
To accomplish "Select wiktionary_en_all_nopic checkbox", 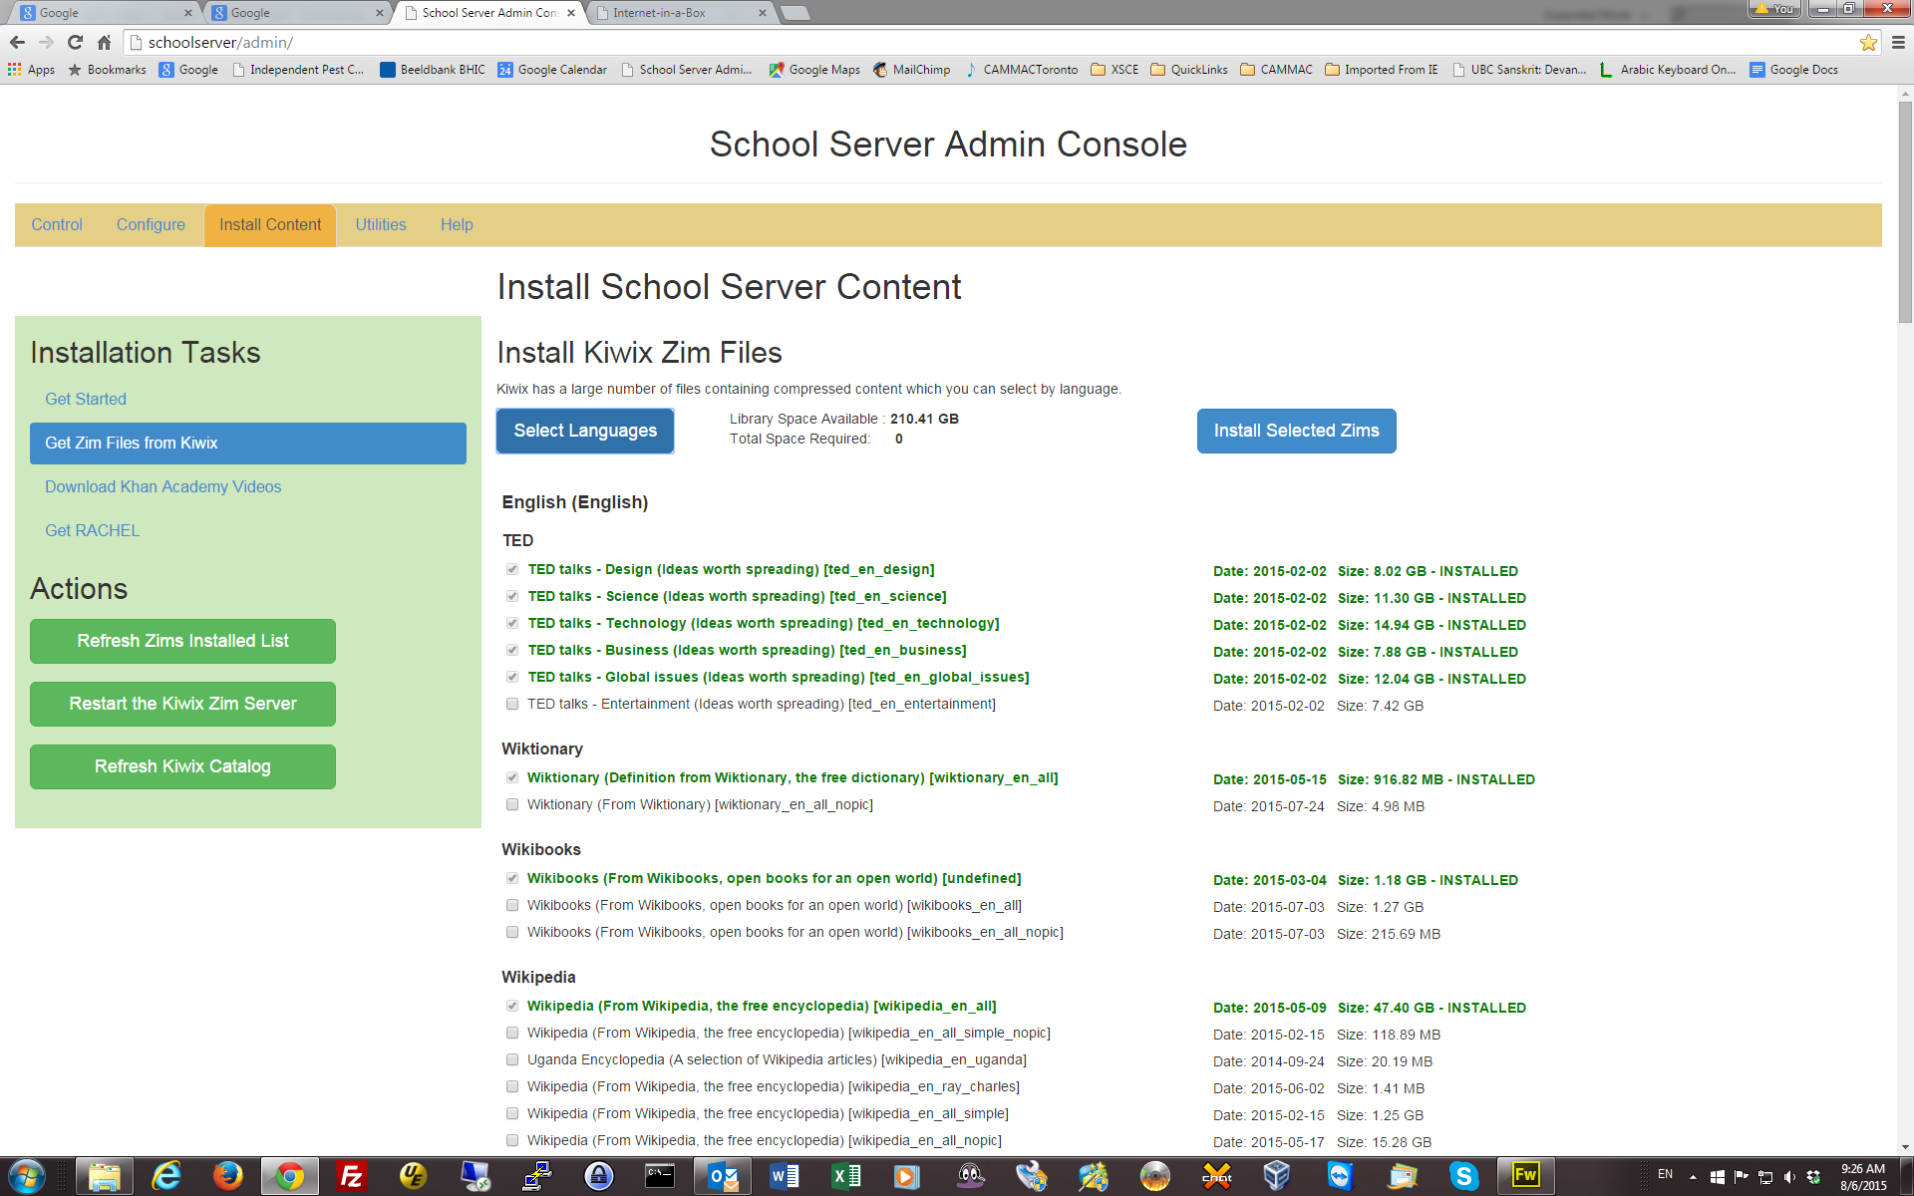I will [512, 804].
